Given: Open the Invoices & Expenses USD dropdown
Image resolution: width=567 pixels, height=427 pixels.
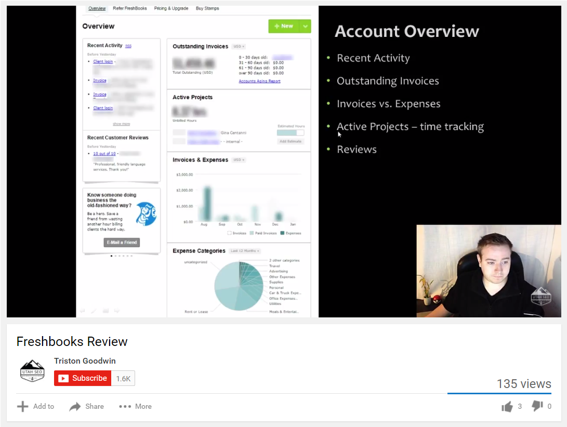Looking at the screenshot, I should (239, 160).
